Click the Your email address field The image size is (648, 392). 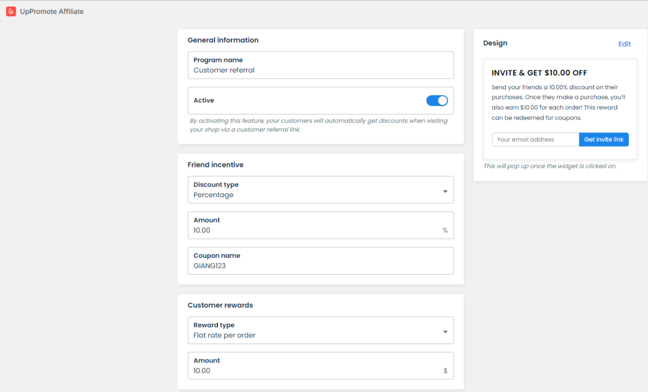pos(535,140)
